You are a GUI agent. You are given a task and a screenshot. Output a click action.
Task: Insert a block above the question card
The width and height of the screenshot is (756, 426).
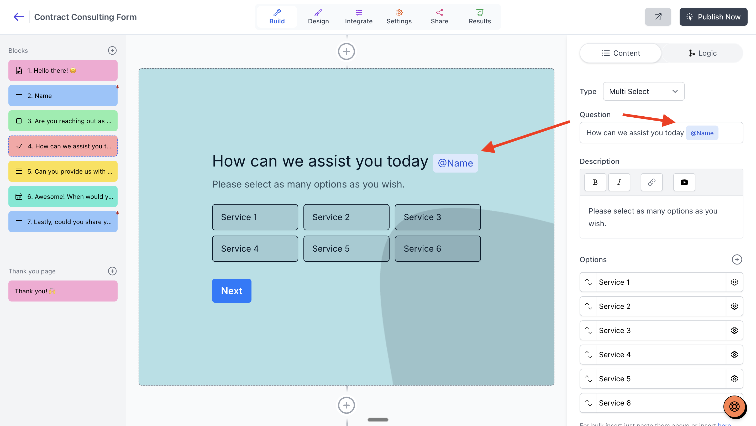pos(346,51)
